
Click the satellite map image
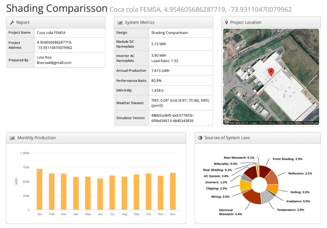point(294,55)
